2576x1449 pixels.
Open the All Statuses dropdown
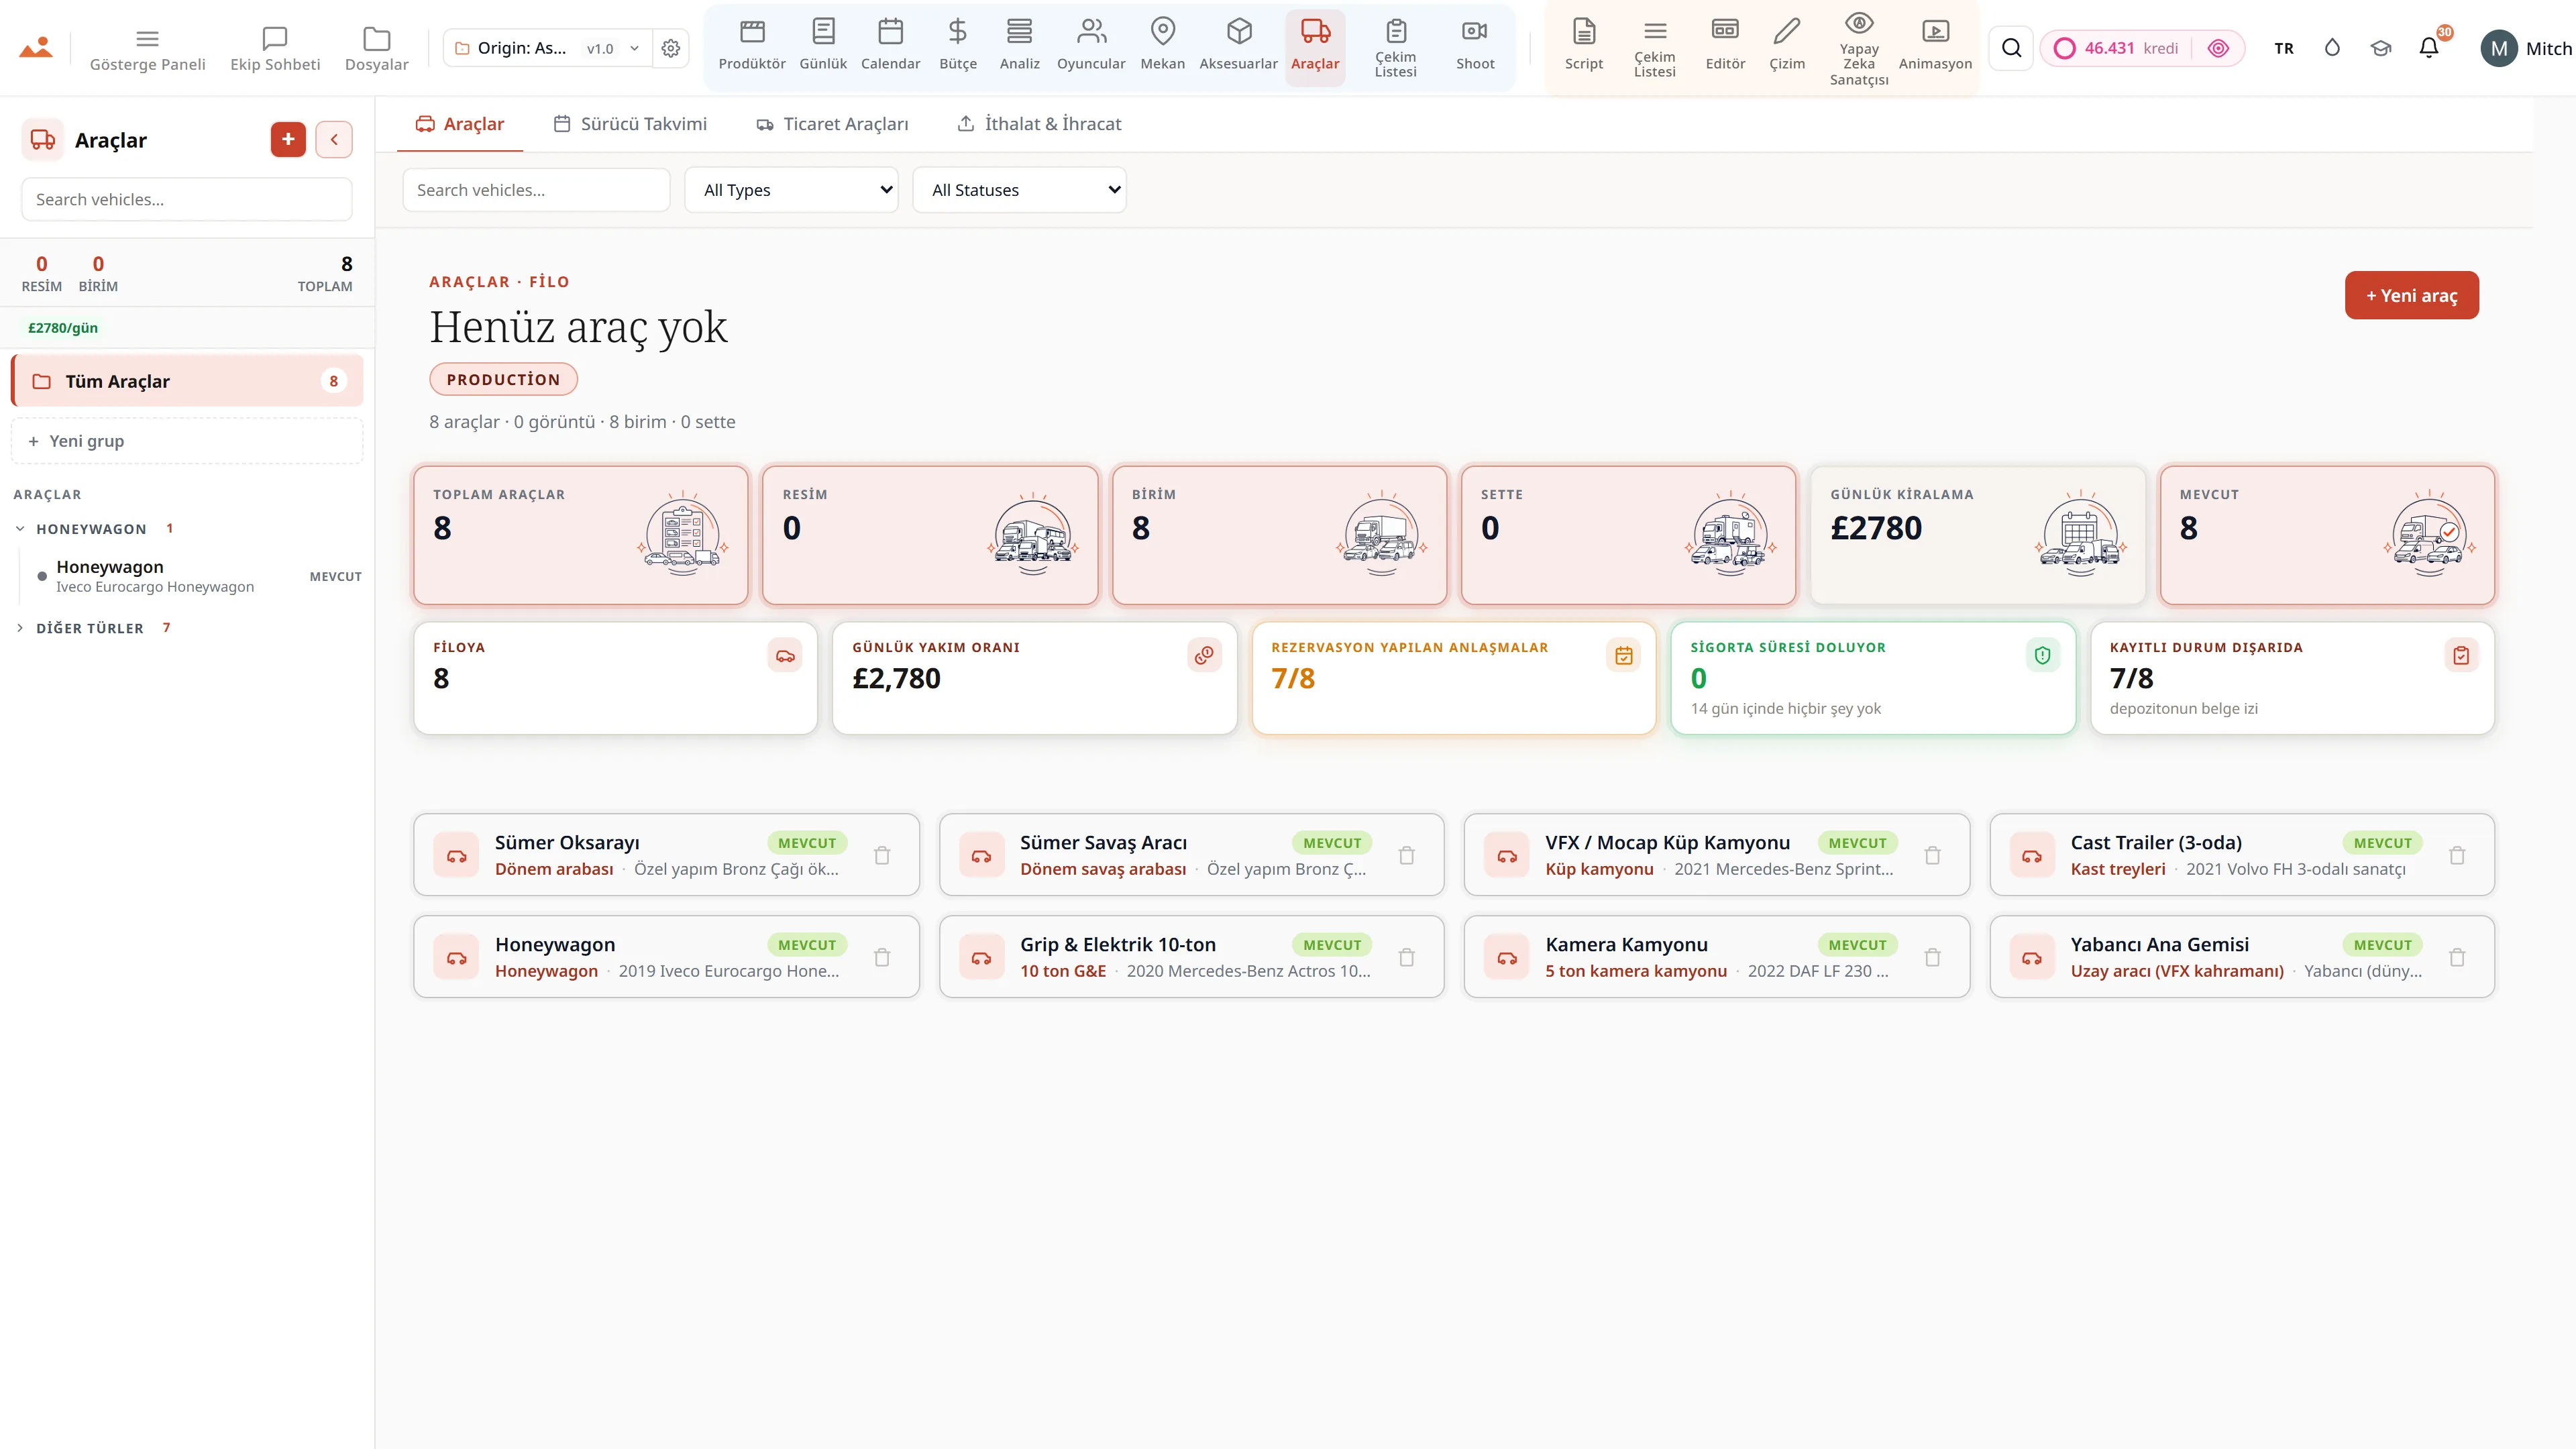click(1019, 190)
